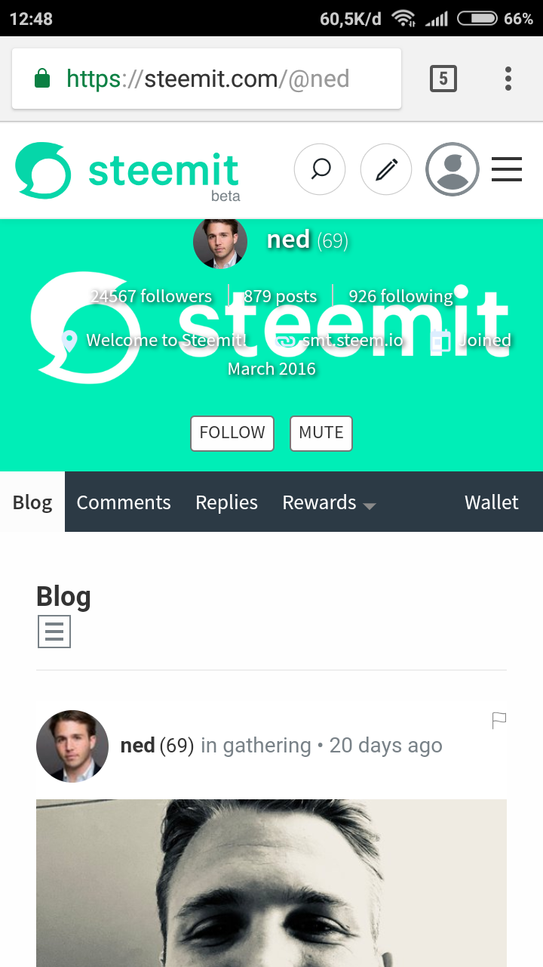Image resolution: width=543 pixels, height=967 pixels.
Task: Open the Steemit search icon
Action: [320, 169]
